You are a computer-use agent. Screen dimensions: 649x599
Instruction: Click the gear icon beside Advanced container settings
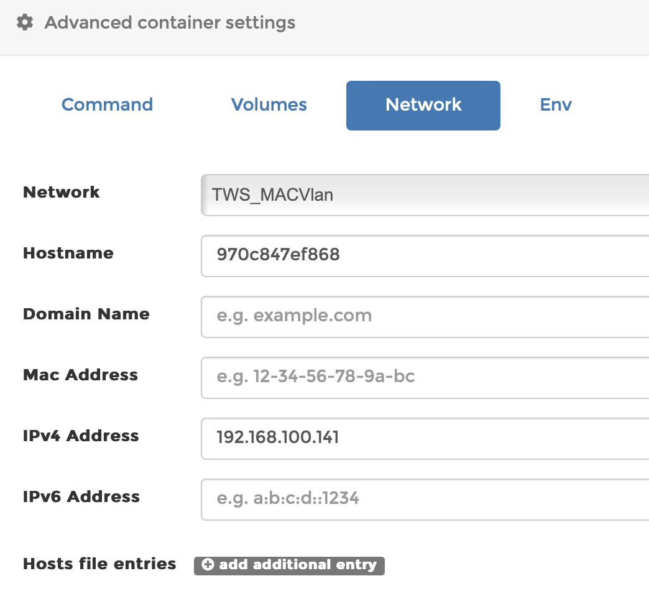coord(25,22)
